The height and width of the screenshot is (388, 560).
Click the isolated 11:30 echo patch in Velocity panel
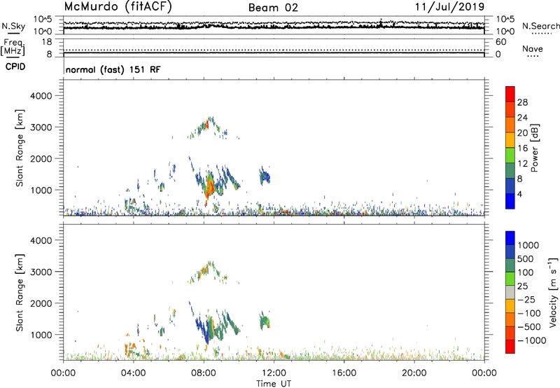(x=265, y=321)
